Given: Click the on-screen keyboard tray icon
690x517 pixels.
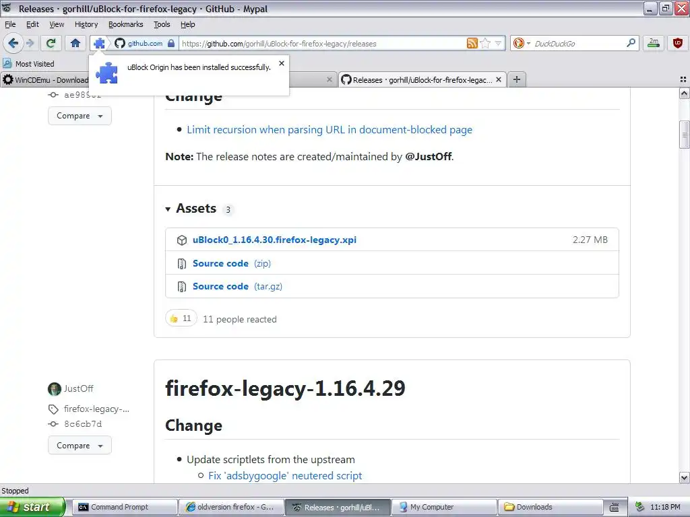Looking at the screenshot, I should (x=615, y=508).
